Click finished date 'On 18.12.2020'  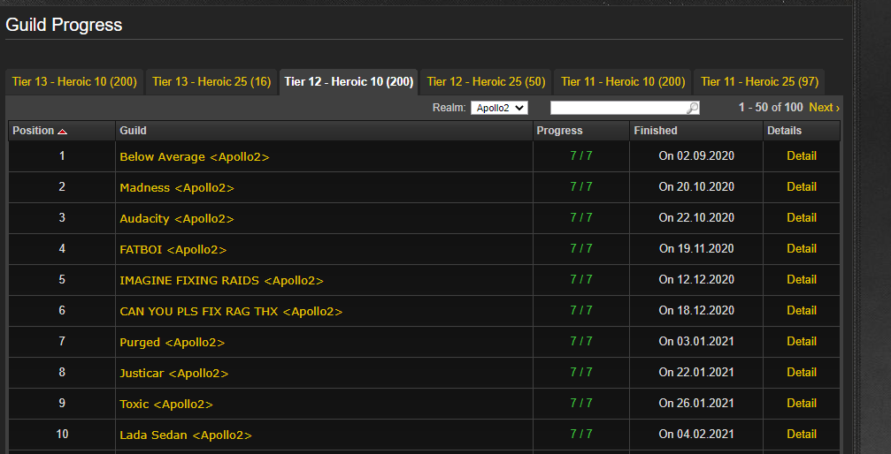(696, 310)
